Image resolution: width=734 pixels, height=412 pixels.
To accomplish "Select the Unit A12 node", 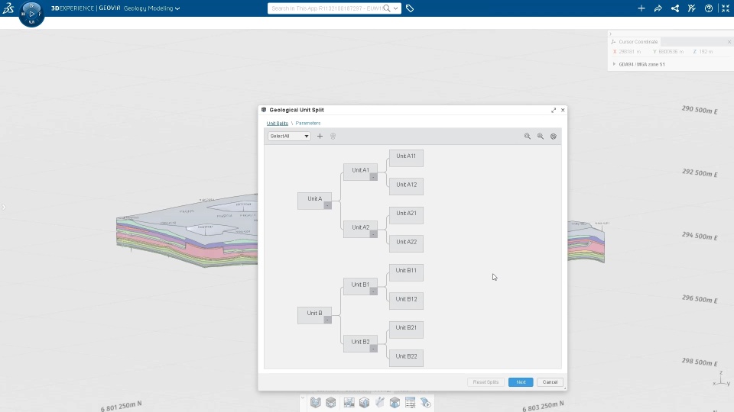I will pos(406,186).
